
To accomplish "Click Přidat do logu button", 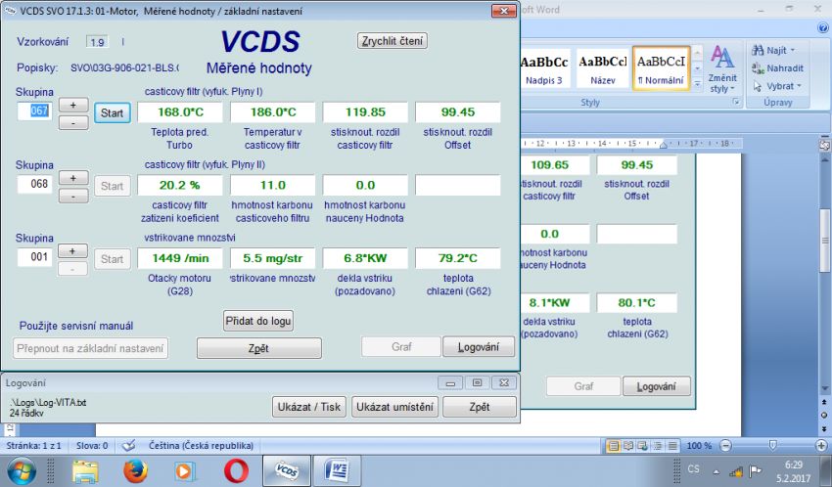I will (258, 321).
